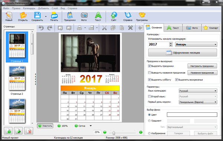Click the Праздники calendar icon in toolbar
The width and height of the screenshot is (223, 141).
[x=70, y=15]
